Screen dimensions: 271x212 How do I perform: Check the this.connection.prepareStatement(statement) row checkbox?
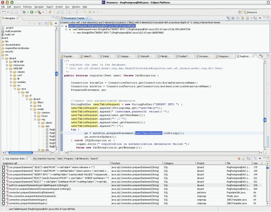coord(4,196)
